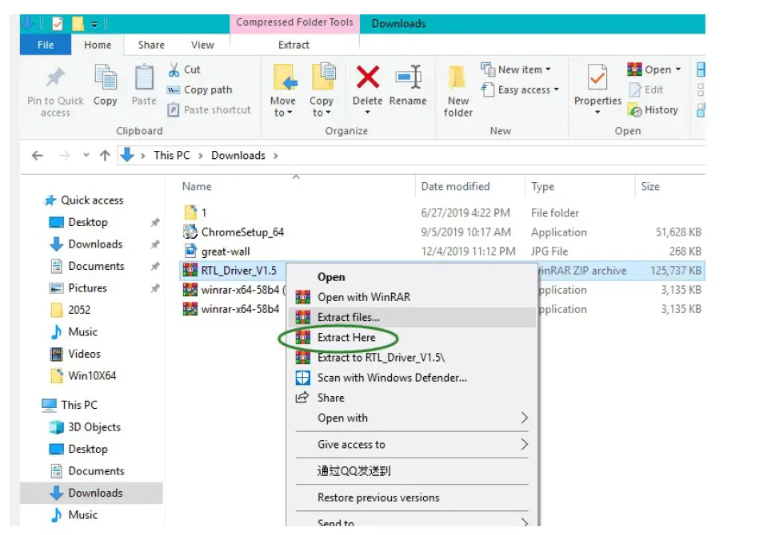This screenshot has height=535, width=771.
Task: Open Videos in Quick access
Action: click(84, 354)
